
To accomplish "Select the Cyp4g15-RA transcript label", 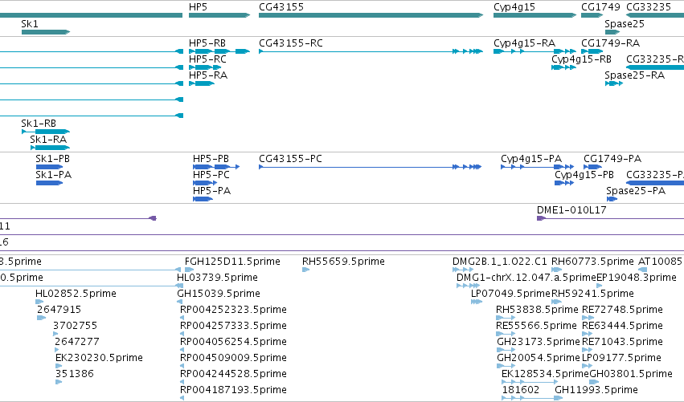I will (x=524, y=43).
